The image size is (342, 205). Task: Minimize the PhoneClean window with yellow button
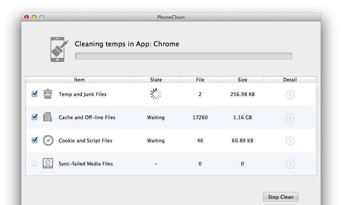pyautogui.click(x=34, y=17)
